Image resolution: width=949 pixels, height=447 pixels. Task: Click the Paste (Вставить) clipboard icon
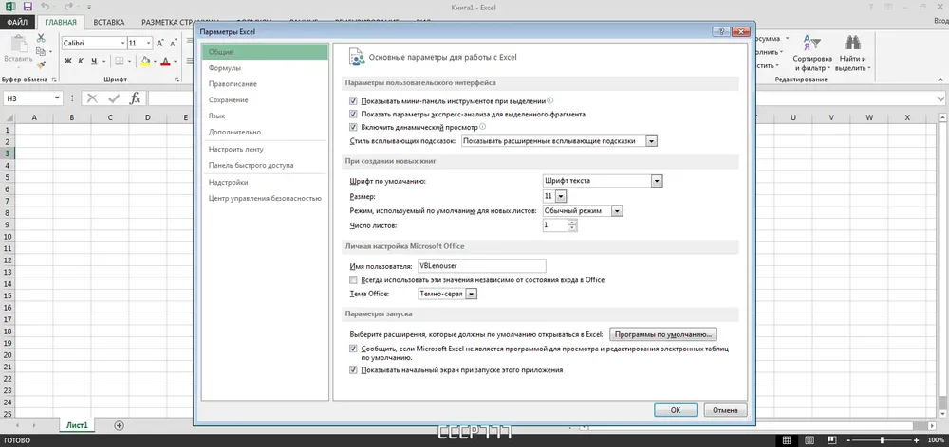pos(18,48)
